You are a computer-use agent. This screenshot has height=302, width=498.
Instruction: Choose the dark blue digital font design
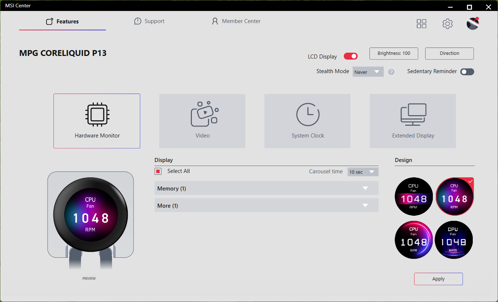(454, 240)
